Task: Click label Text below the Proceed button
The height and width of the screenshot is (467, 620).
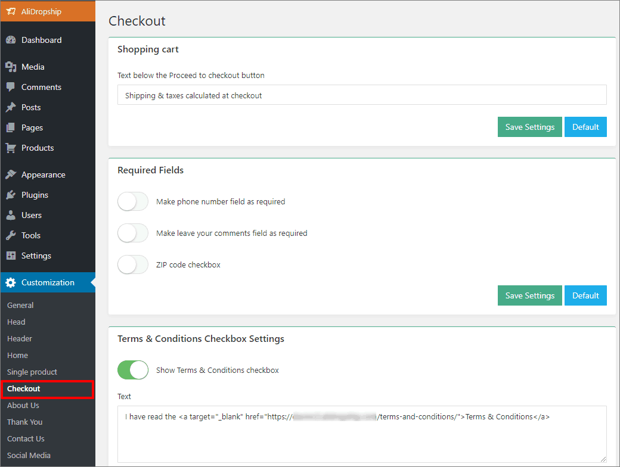Action: (191, 76)
